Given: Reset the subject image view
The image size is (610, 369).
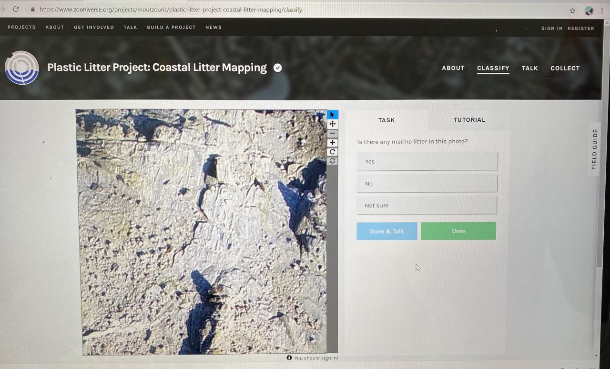Looking at the screenshot, I should tap(333, 161).
